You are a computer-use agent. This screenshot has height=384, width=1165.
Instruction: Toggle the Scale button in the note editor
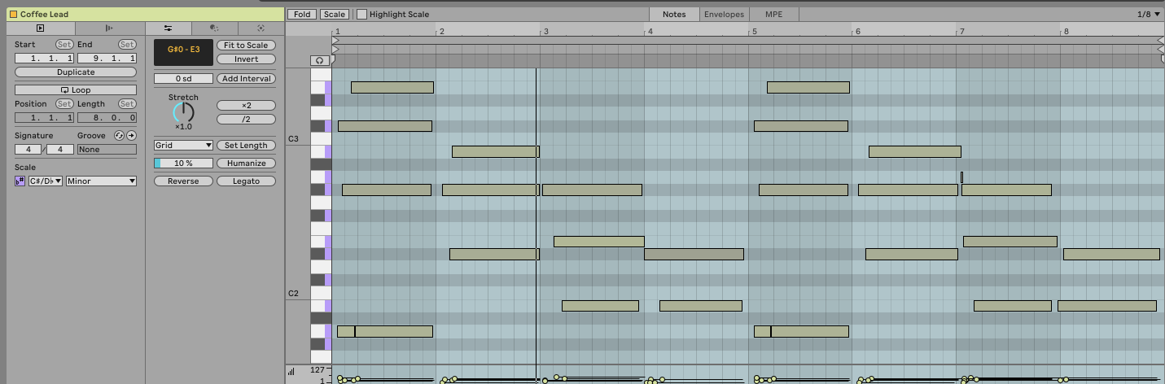point(334,15)
